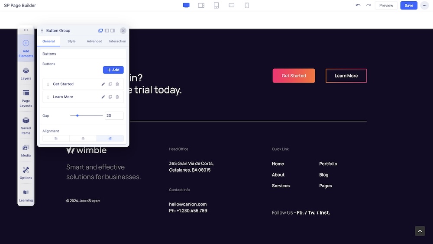Set alignment to center
433x244 pixels.
click(83, 138)
